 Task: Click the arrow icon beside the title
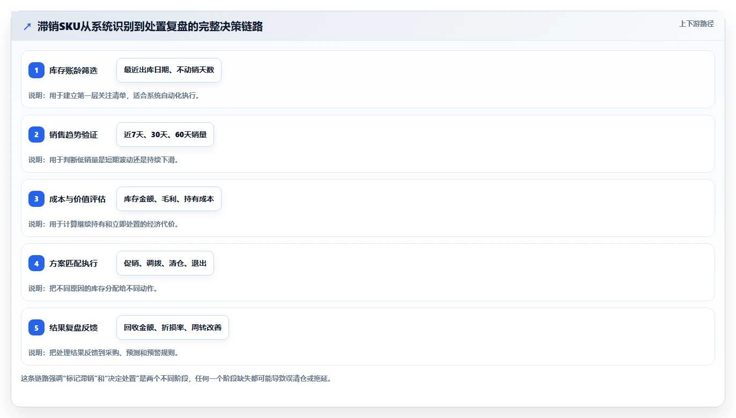(x=27, y=27)
